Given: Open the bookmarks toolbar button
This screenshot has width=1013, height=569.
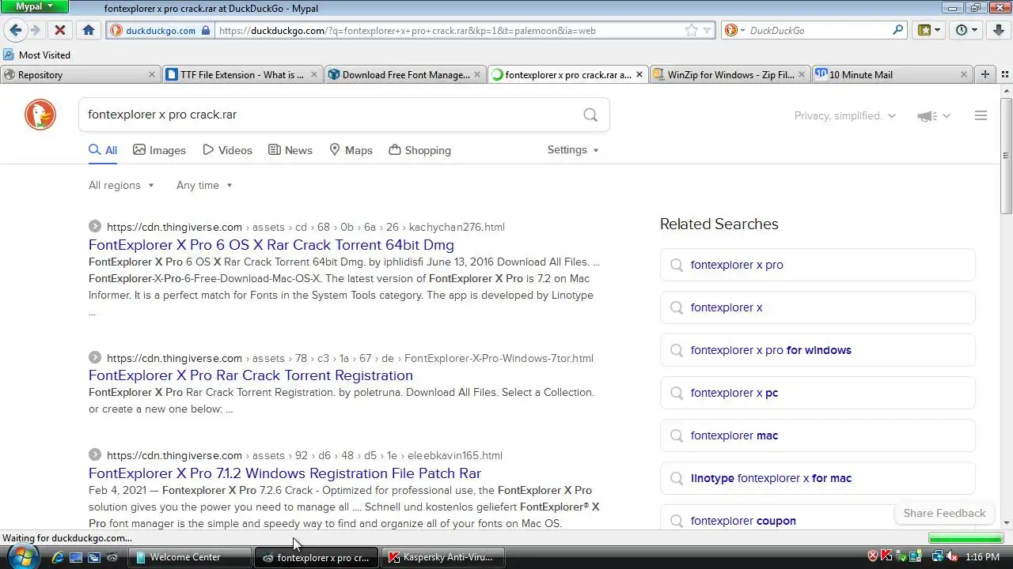Looking at the screenshot, I should (928, 30).
